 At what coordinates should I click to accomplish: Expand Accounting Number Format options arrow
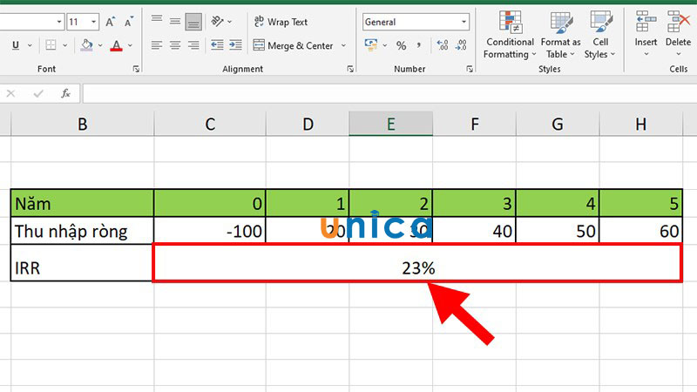(x=385, y=45)
